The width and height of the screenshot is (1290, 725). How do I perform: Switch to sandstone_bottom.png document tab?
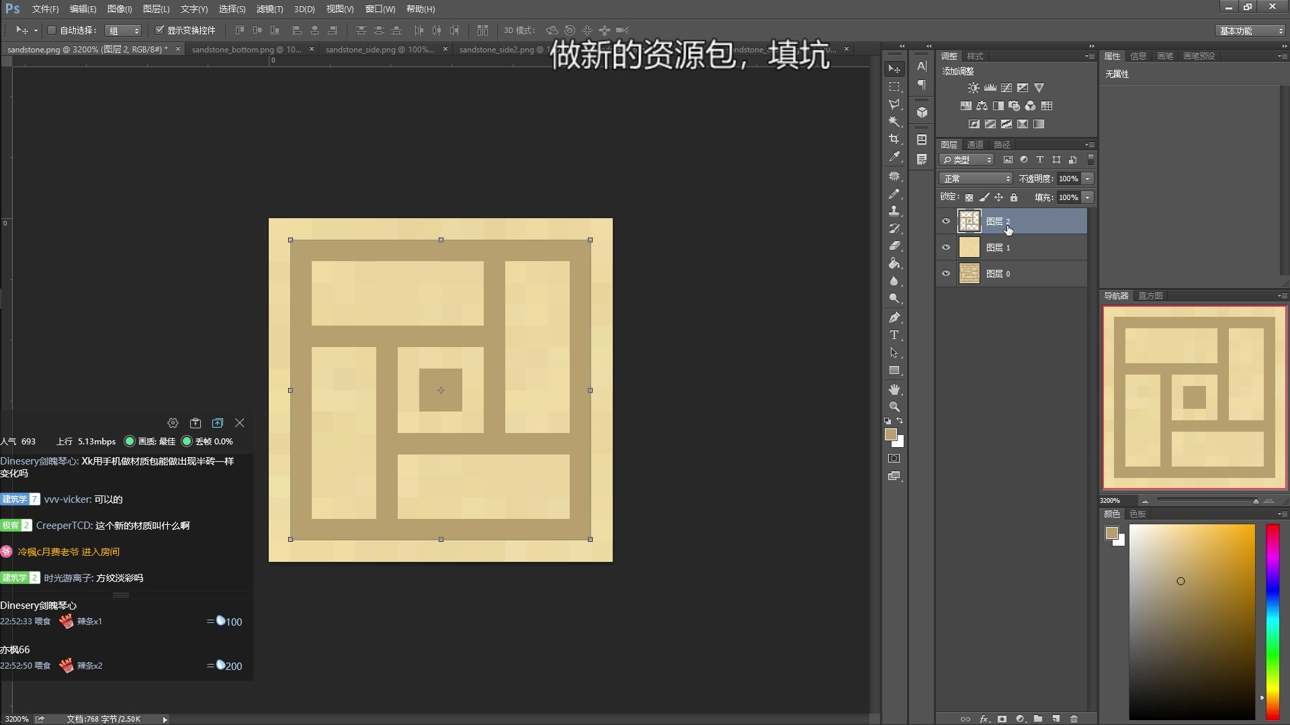pos(246,50)
